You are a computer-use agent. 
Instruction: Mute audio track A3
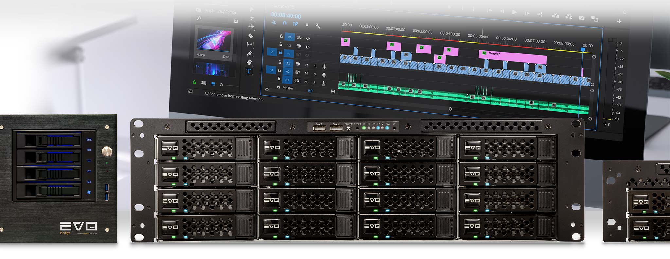(x=306, y=82)
